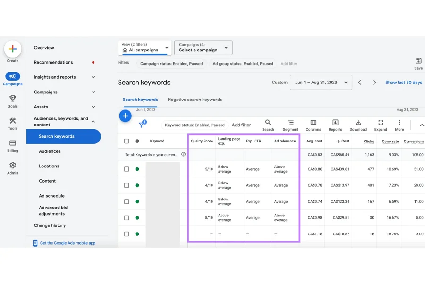Screen dimensions: 425x283
Task: Open the Billing card icon
Action: 13,143
